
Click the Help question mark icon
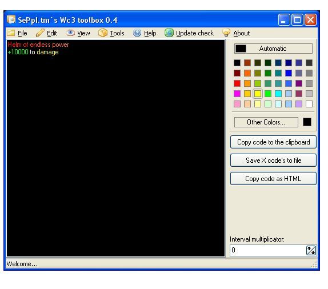137,33
